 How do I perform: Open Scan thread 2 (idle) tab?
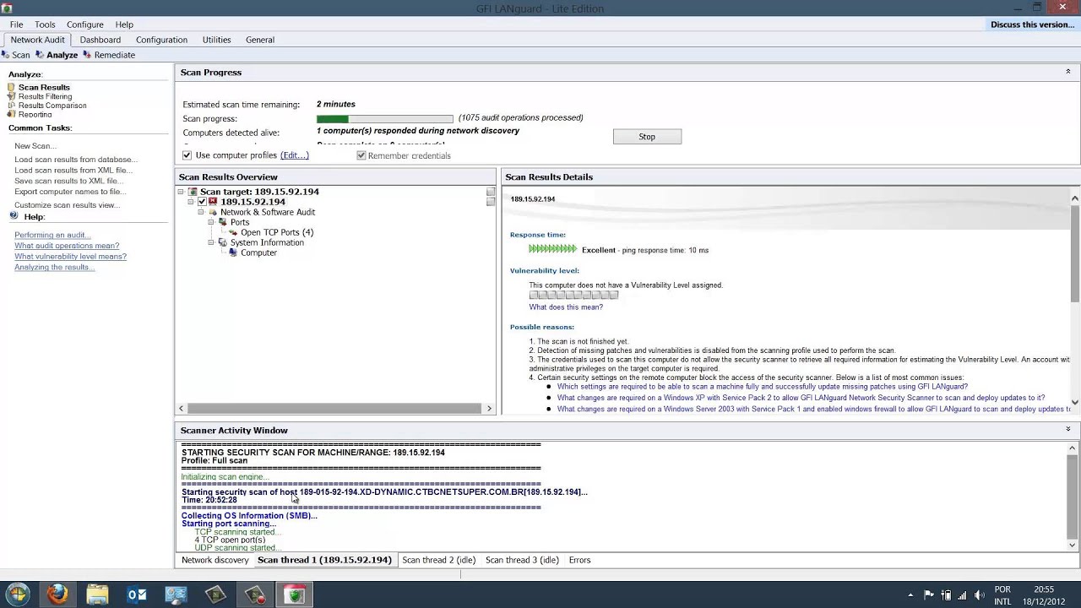click(x=439, y=560)
